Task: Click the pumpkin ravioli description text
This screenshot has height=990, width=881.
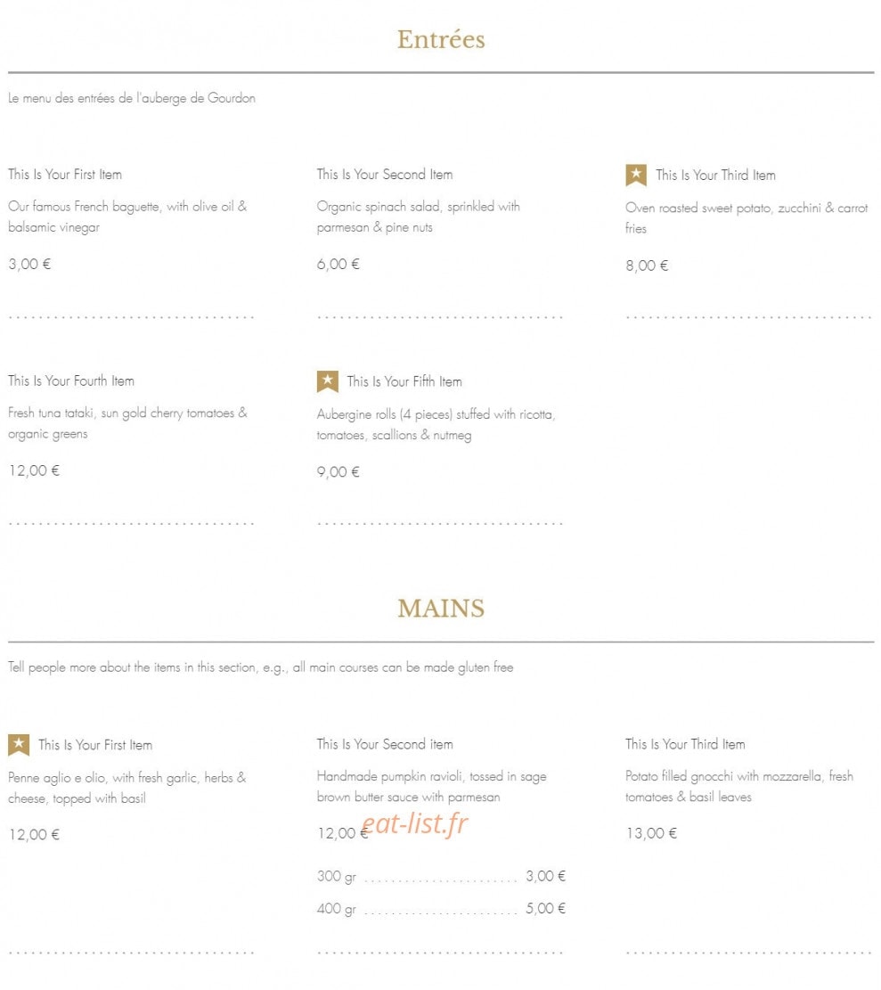Action: pos(432,787)
